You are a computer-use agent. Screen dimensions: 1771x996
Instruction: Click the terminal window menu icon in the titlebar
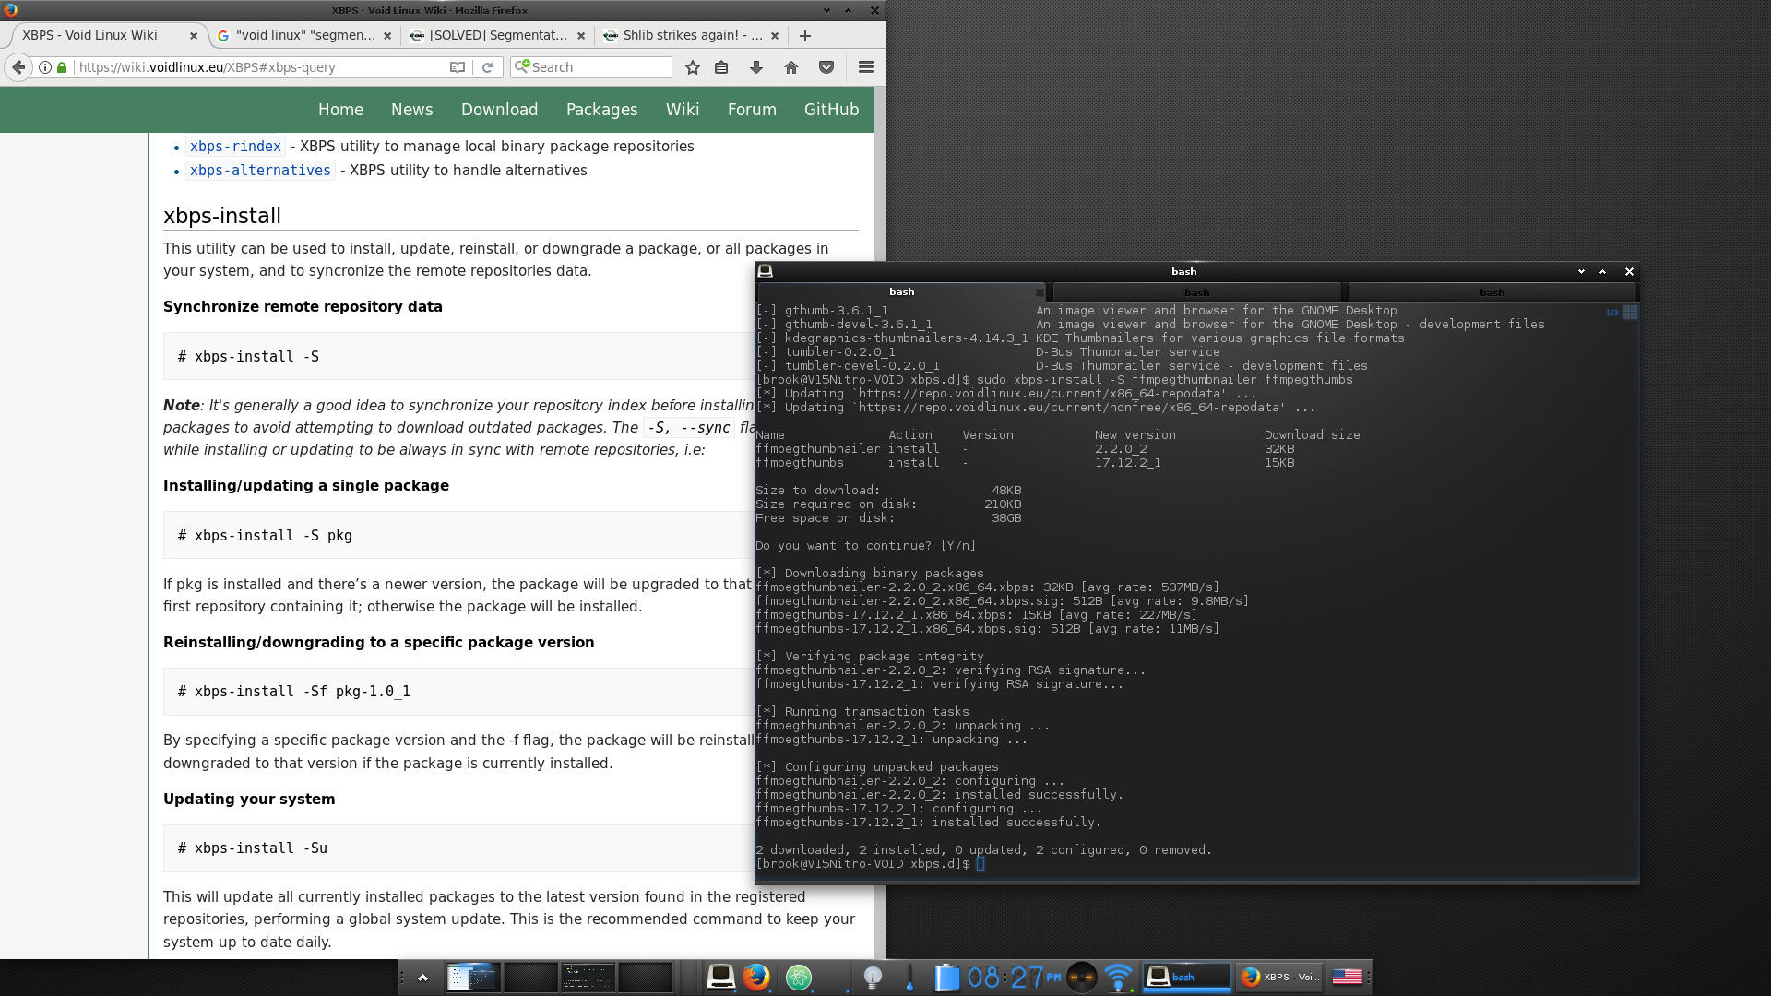pos(765,271)
